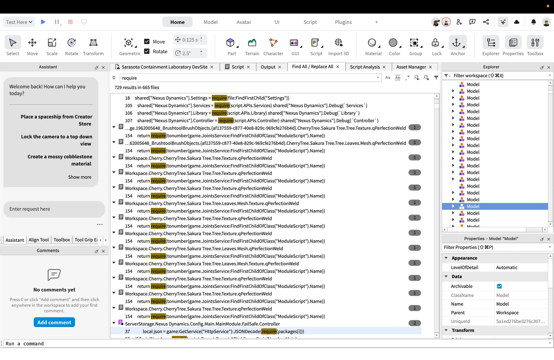
Task: Open the Terrain editor
Action: click(252, 46)
